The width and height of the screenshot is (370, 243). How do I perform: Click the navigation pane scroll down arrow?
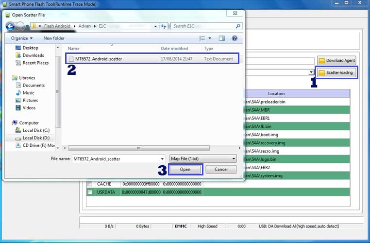pyautogui.click(x=58, y=148)
